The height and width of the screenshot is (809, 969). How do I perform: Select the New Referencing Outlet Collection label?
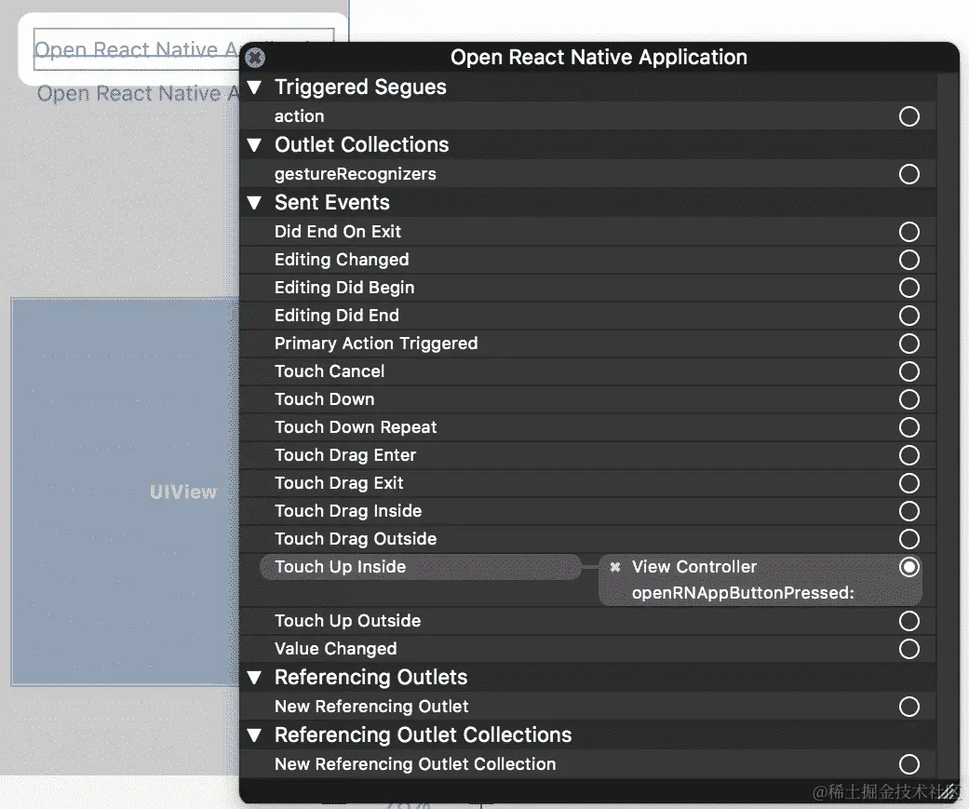click(415, 764)
